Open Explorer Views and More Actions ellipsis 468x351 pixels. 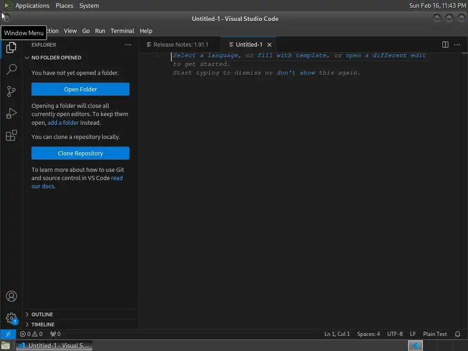tap(128, 45)
